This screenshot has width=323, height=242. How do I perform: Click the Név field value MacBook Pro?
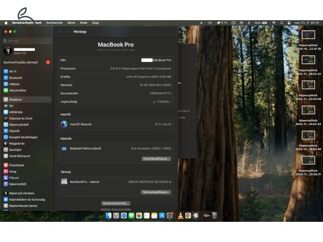(x=156, y=60)
